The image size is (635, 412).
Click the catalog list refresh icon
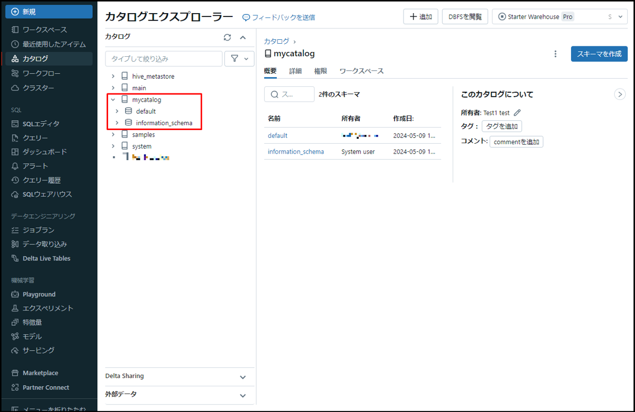click(x=227, y=37)
